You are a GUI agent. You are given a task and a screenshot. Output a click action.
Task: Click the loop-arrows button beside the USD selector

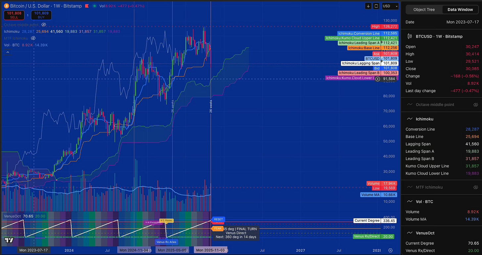pos(376,6)
